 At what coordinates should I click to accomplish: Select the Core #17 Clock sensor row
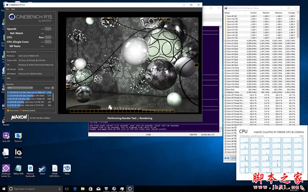point(260,87)
